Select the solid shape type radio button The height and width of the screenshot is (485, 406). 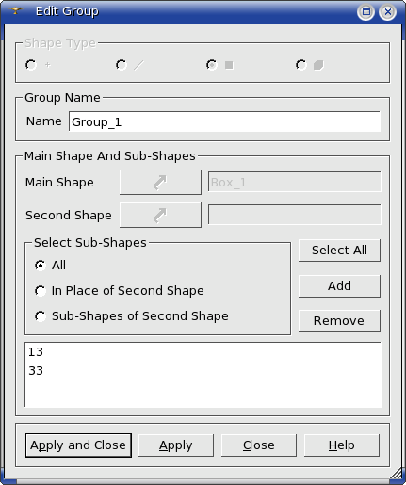pyautogui.click(x=301, y=65)
